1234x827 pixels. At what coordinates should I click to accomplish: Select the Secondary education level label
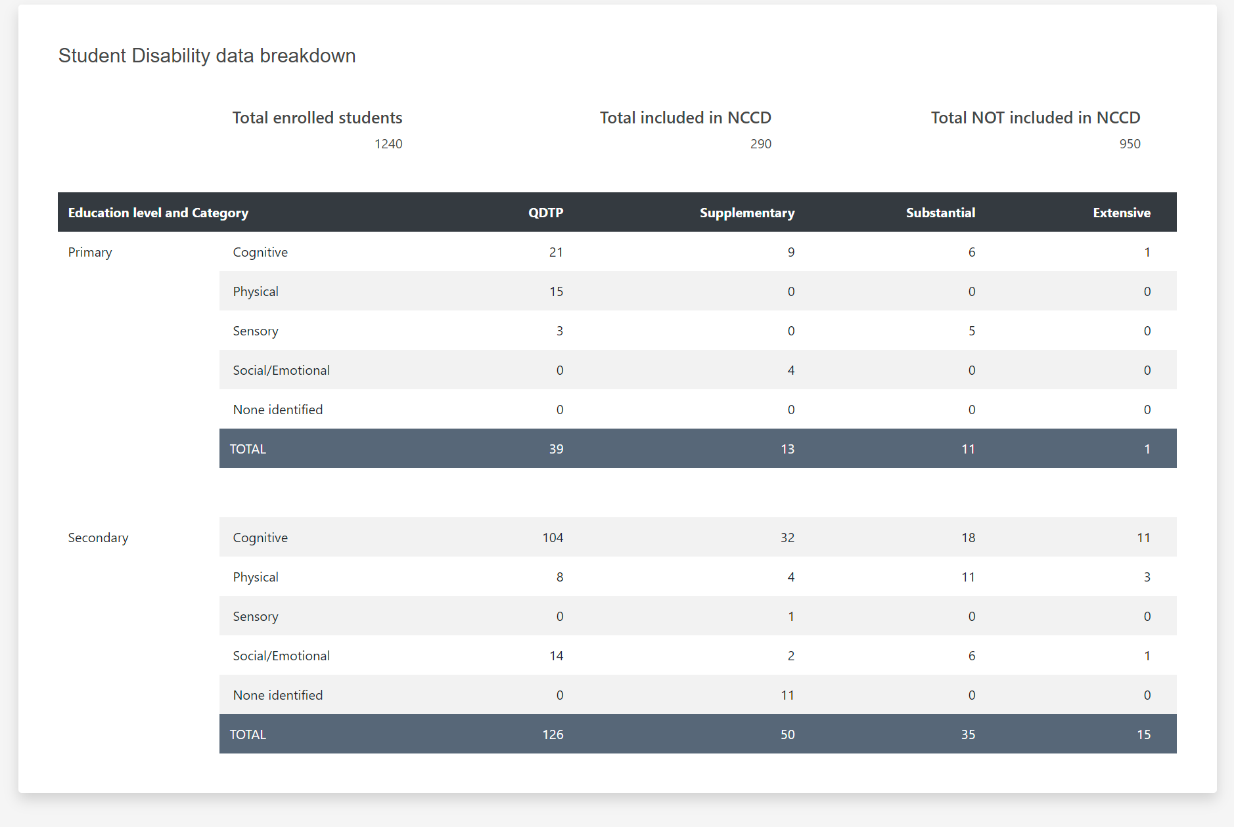(99, 538)
